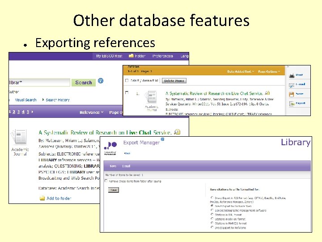
Task: Click the Export Manager heading
Action: (141, 143)
